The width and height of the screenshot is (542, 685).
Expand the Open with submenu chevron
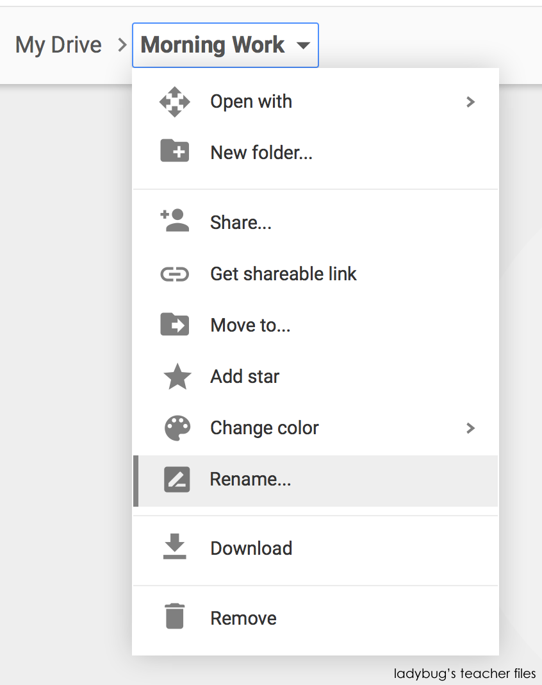(471, 101)
